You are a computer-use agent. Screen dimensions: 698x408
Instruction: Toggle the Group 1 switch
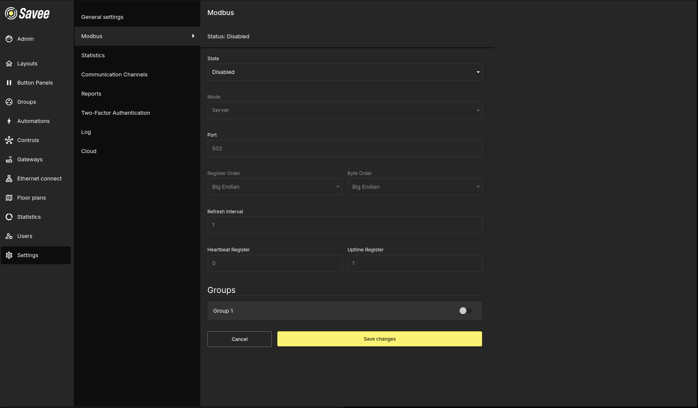465,311
